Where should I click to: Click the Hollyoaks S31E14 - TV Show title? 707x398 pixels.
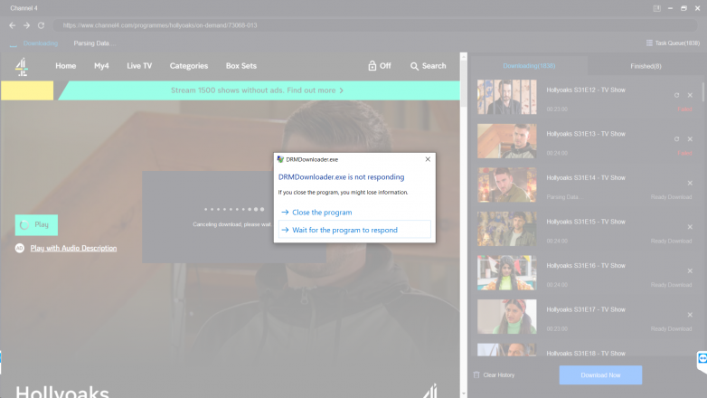(586, 178)
